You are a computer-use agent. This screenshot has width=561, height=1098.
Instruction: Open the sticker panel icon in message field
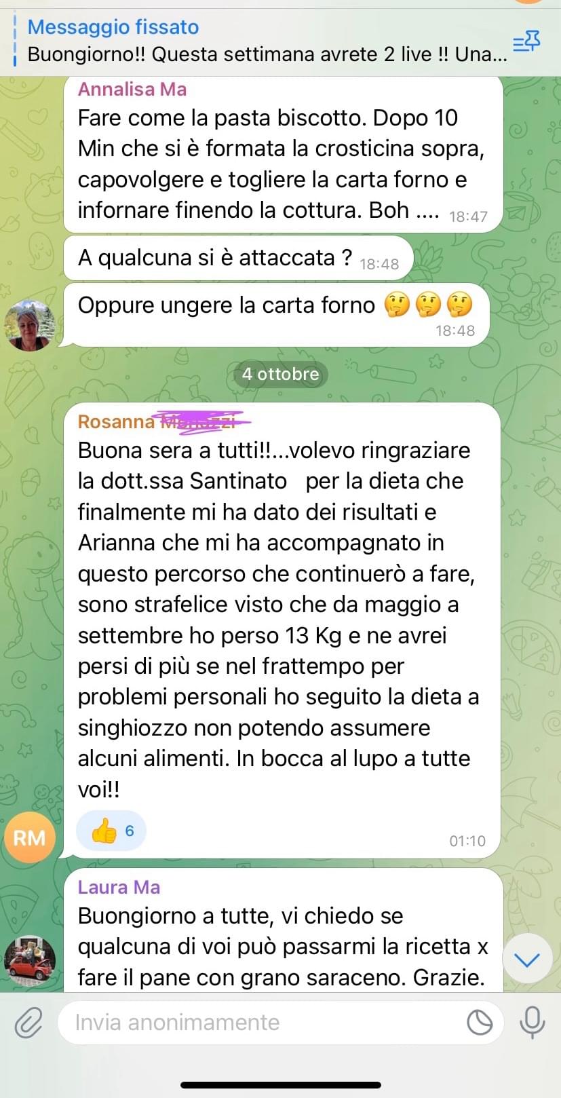480,1022
